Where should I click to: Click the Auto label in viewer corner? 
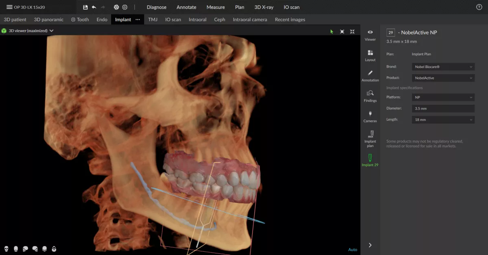[353, 250]
